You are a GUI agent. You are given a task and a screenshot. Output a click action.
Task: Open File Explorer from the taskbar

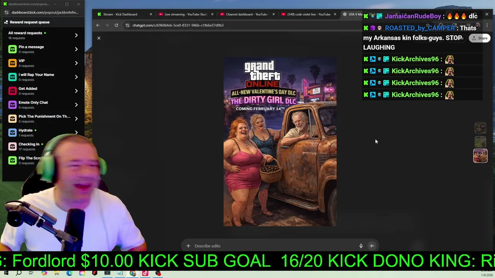[57, 273]
